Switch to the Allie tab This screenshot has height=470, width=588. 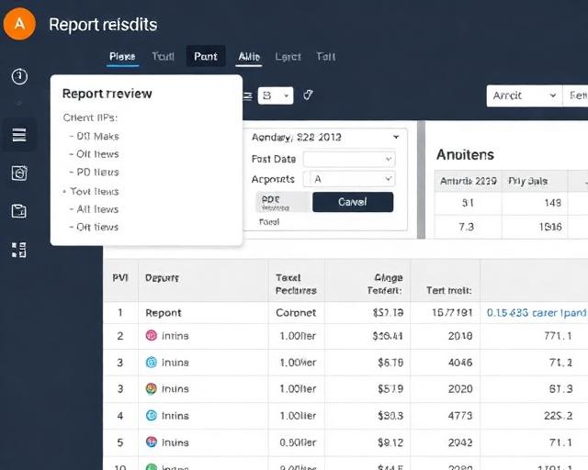(249, 57)
